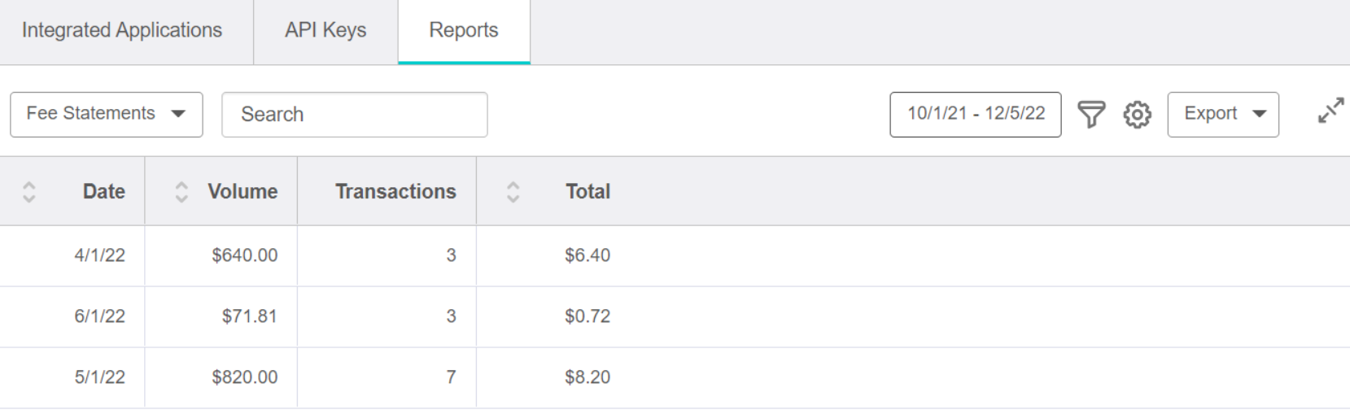
Task: Open table settings gear icon
Action: tap(1138, 115)
